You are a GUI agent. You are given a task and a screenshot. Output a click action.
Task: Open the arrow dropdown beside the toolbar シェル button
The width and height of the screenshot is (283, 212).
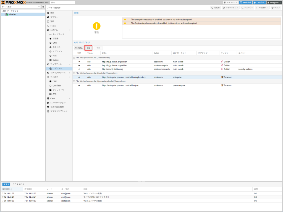coord(252,8)
